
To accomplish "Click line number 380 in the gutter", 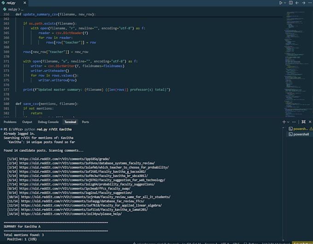I will (x=6, y=104).
